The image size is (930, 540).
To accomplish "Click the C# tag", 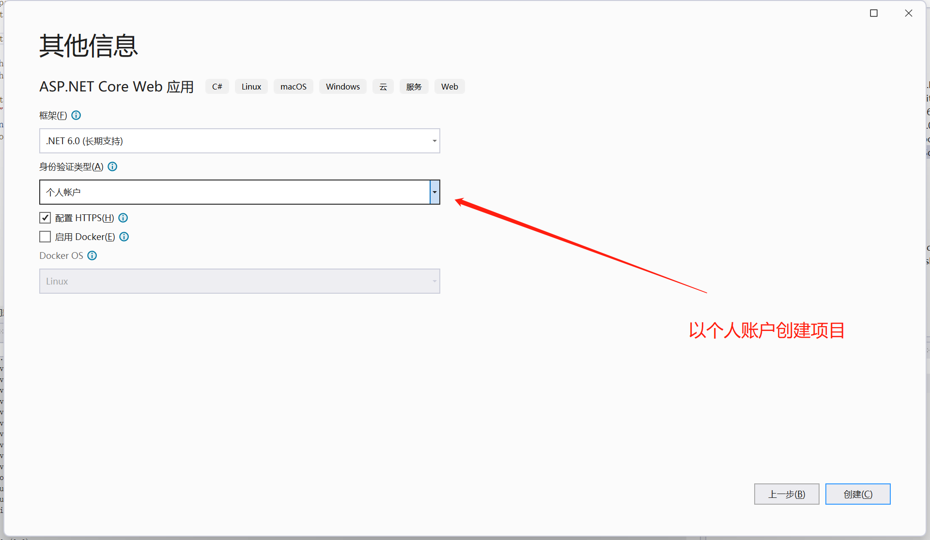I will pos(217,87).
